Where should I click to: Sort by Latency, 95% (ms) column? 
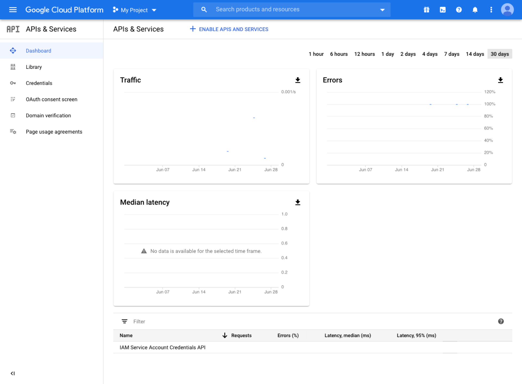tap(416, 336)
